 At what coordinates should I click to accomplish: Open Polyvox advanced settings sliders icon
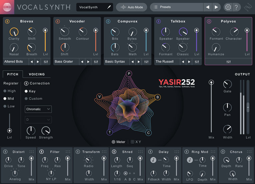[x=228, y=62]
